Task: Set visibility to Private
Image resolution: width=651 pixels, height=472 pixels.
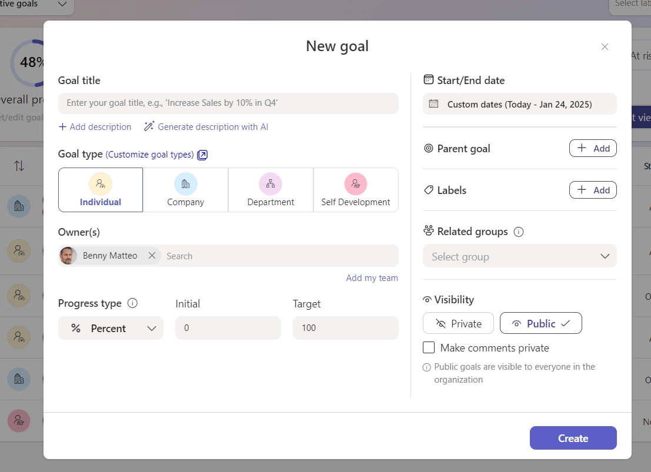Action: click(458, 323)
